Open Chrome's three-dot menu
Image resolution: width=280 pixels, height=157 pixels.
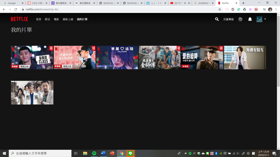276,10
